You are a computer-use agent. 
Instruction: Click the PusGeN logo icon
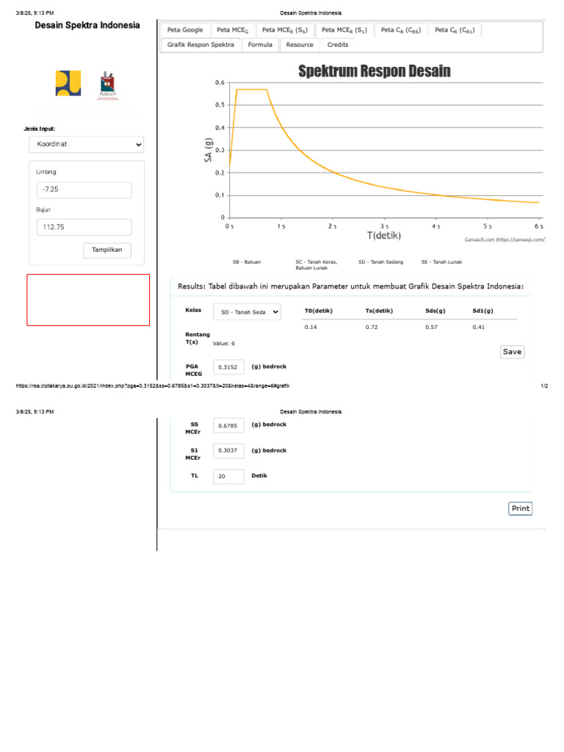coord(108,84)
